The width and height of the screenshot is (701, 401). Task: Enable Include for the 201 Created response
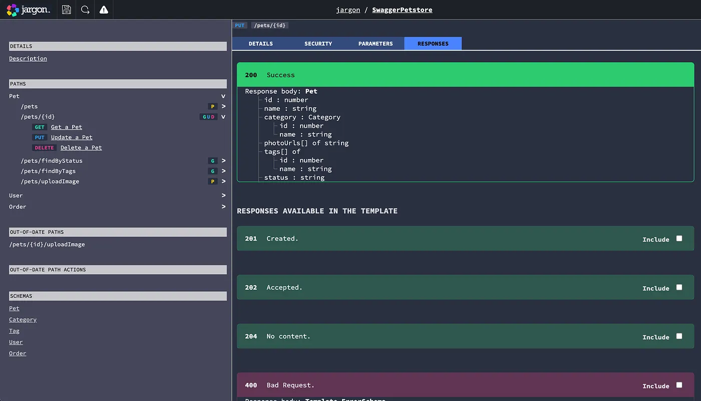[679, 239]
